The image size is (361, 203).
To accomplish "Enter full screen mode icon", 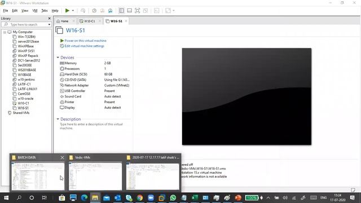I will click(137, 11).
